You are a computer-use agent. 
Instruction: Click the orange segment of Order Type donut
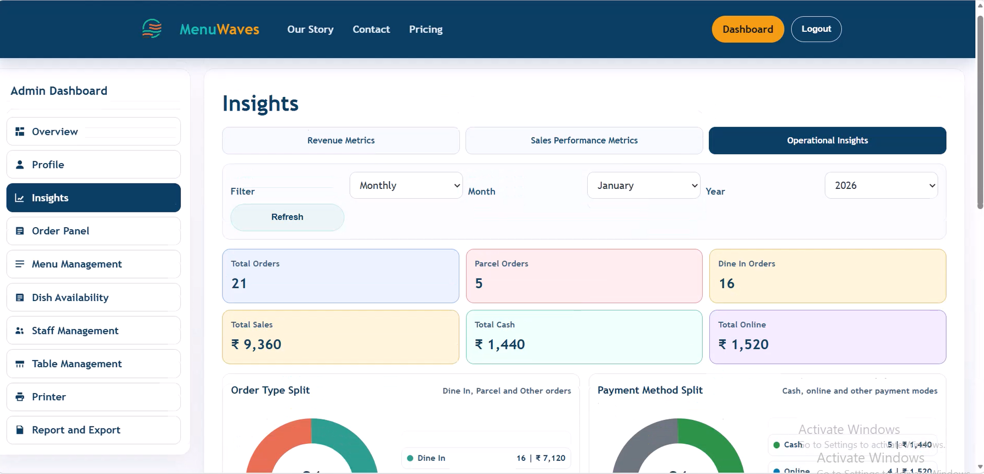[x=274, y=442]
